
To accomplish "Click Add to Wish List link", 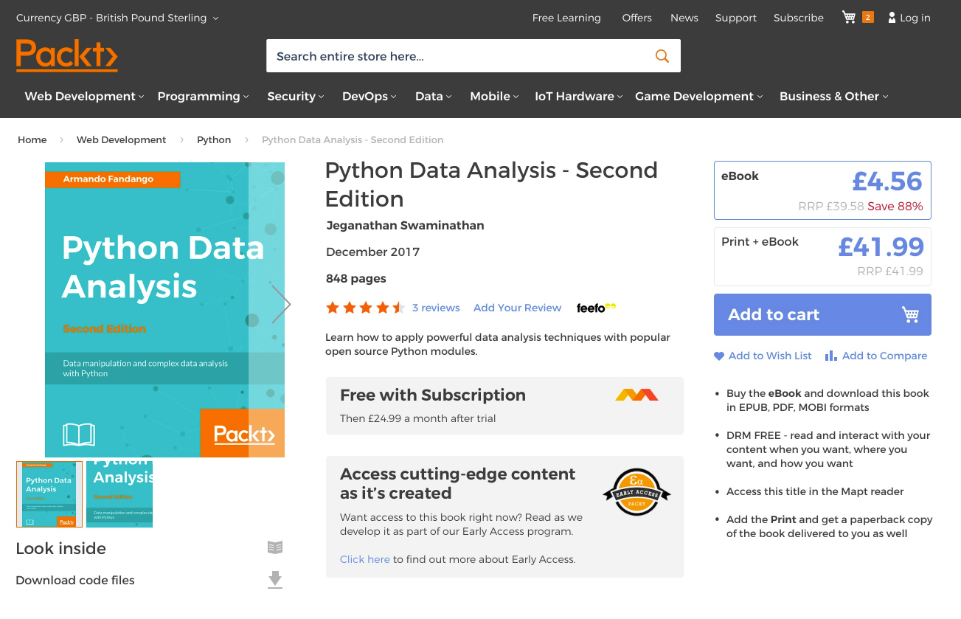I will pos(770,356).
